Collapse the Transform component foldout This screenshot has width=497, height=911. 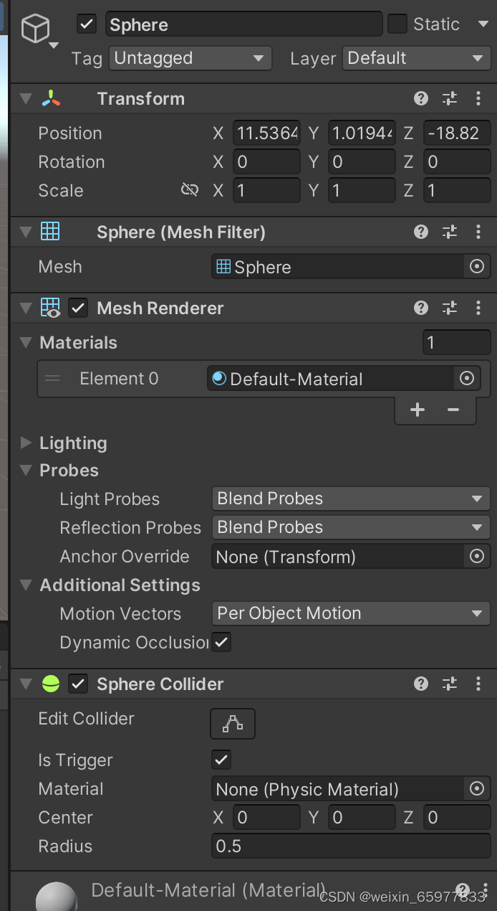[26, 99]
